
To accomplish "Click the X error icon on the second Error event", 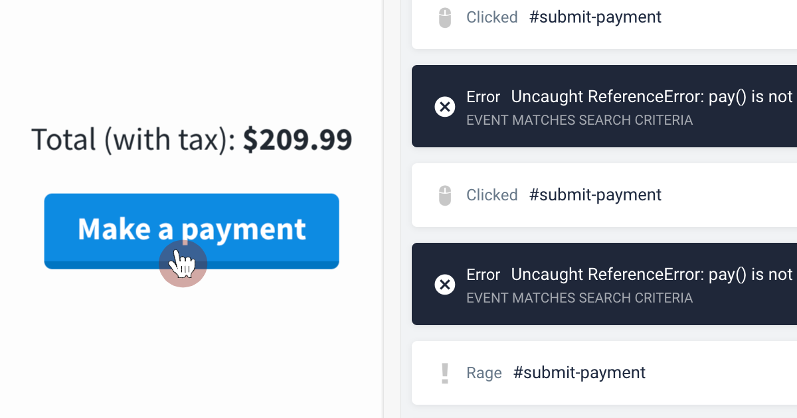I will (445, 284).
